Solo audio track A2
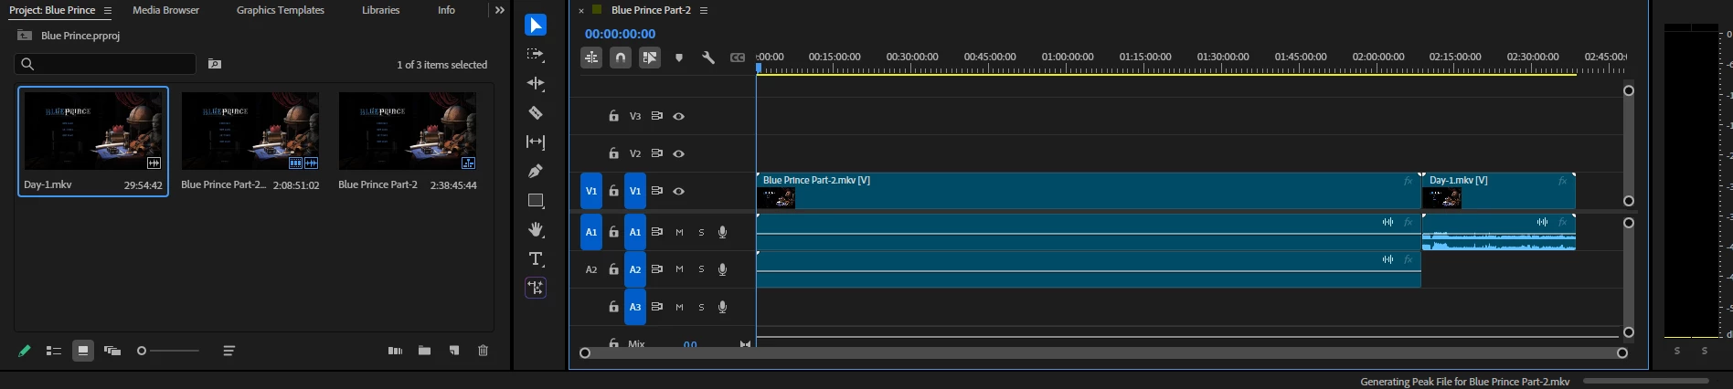The image size is (1733, 389). tap(701, 269)
